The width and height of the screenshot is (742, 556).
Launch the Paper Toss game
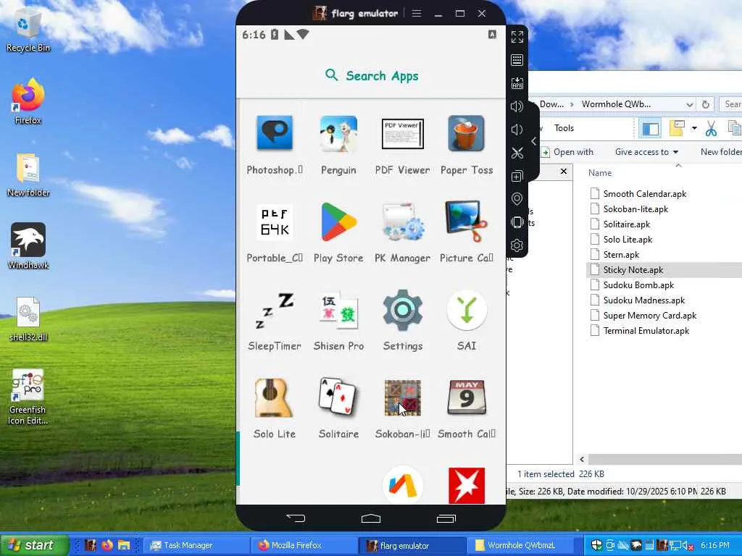tap(467, 133)
